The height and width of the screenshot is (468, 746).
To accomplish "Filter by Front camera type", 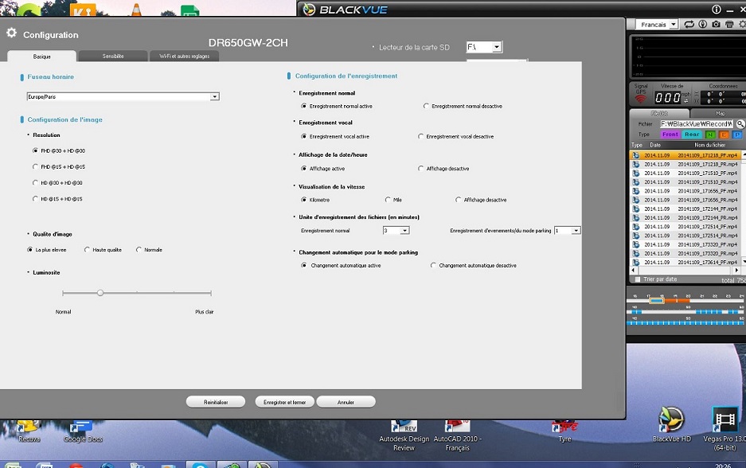I will pos(670,135).
